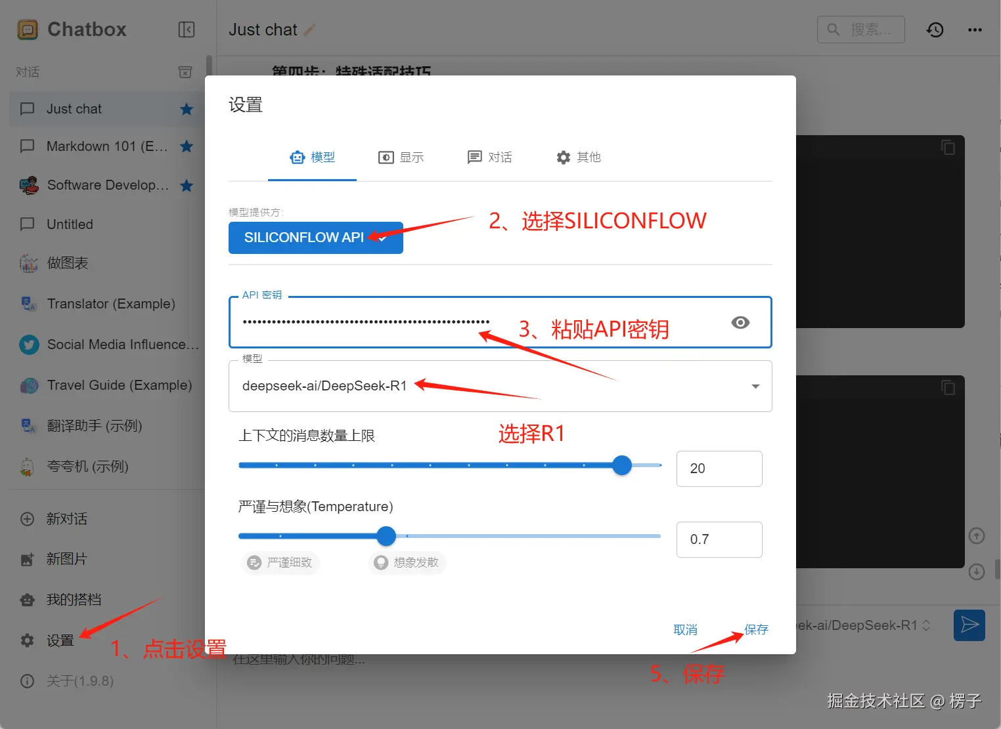The image size is (1001, 729).
Task: Click the star on Software Developer chat
Action: (187, 186)
